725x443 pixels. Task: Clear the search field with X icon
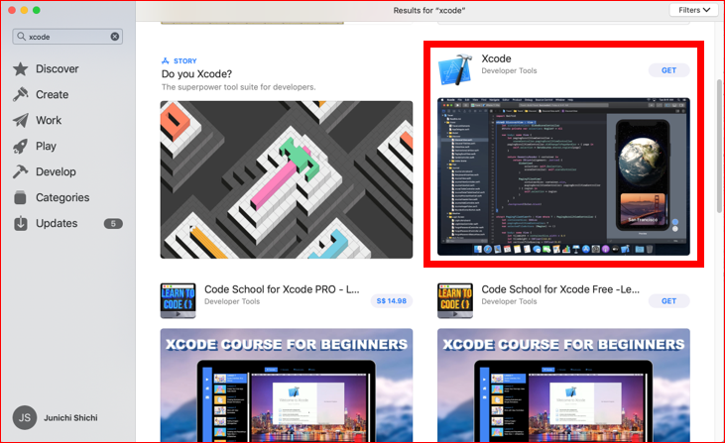115,37
